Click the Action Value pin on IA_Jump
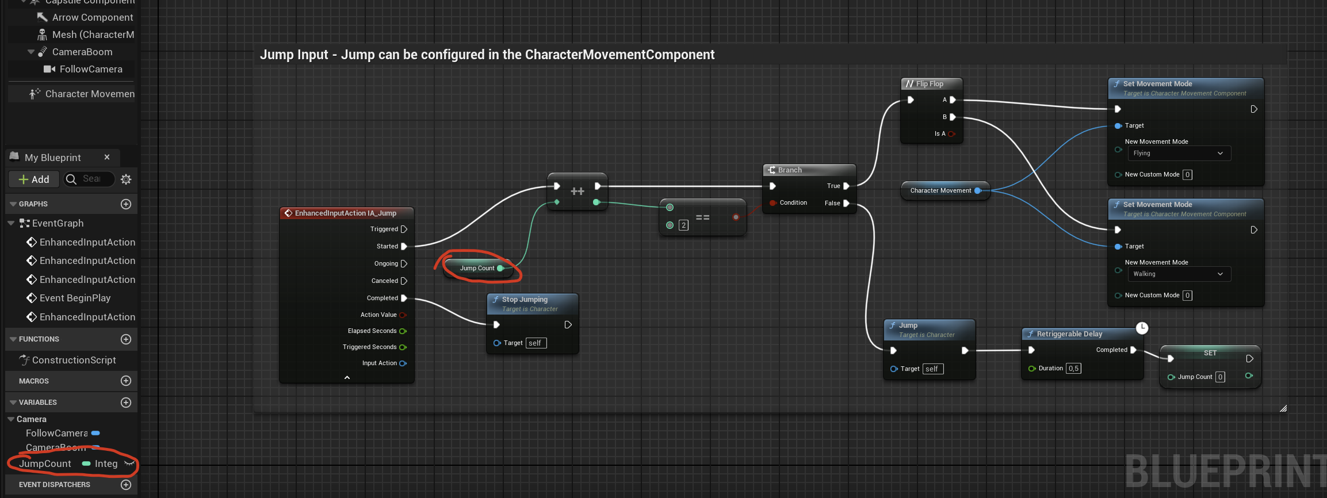Screen dimensions: 1327x498 [x=403, y=315]
